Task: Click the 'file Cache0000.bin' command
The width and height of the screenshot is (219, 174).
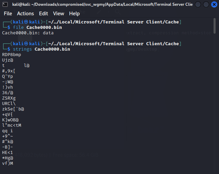Action: pos(37,27)
